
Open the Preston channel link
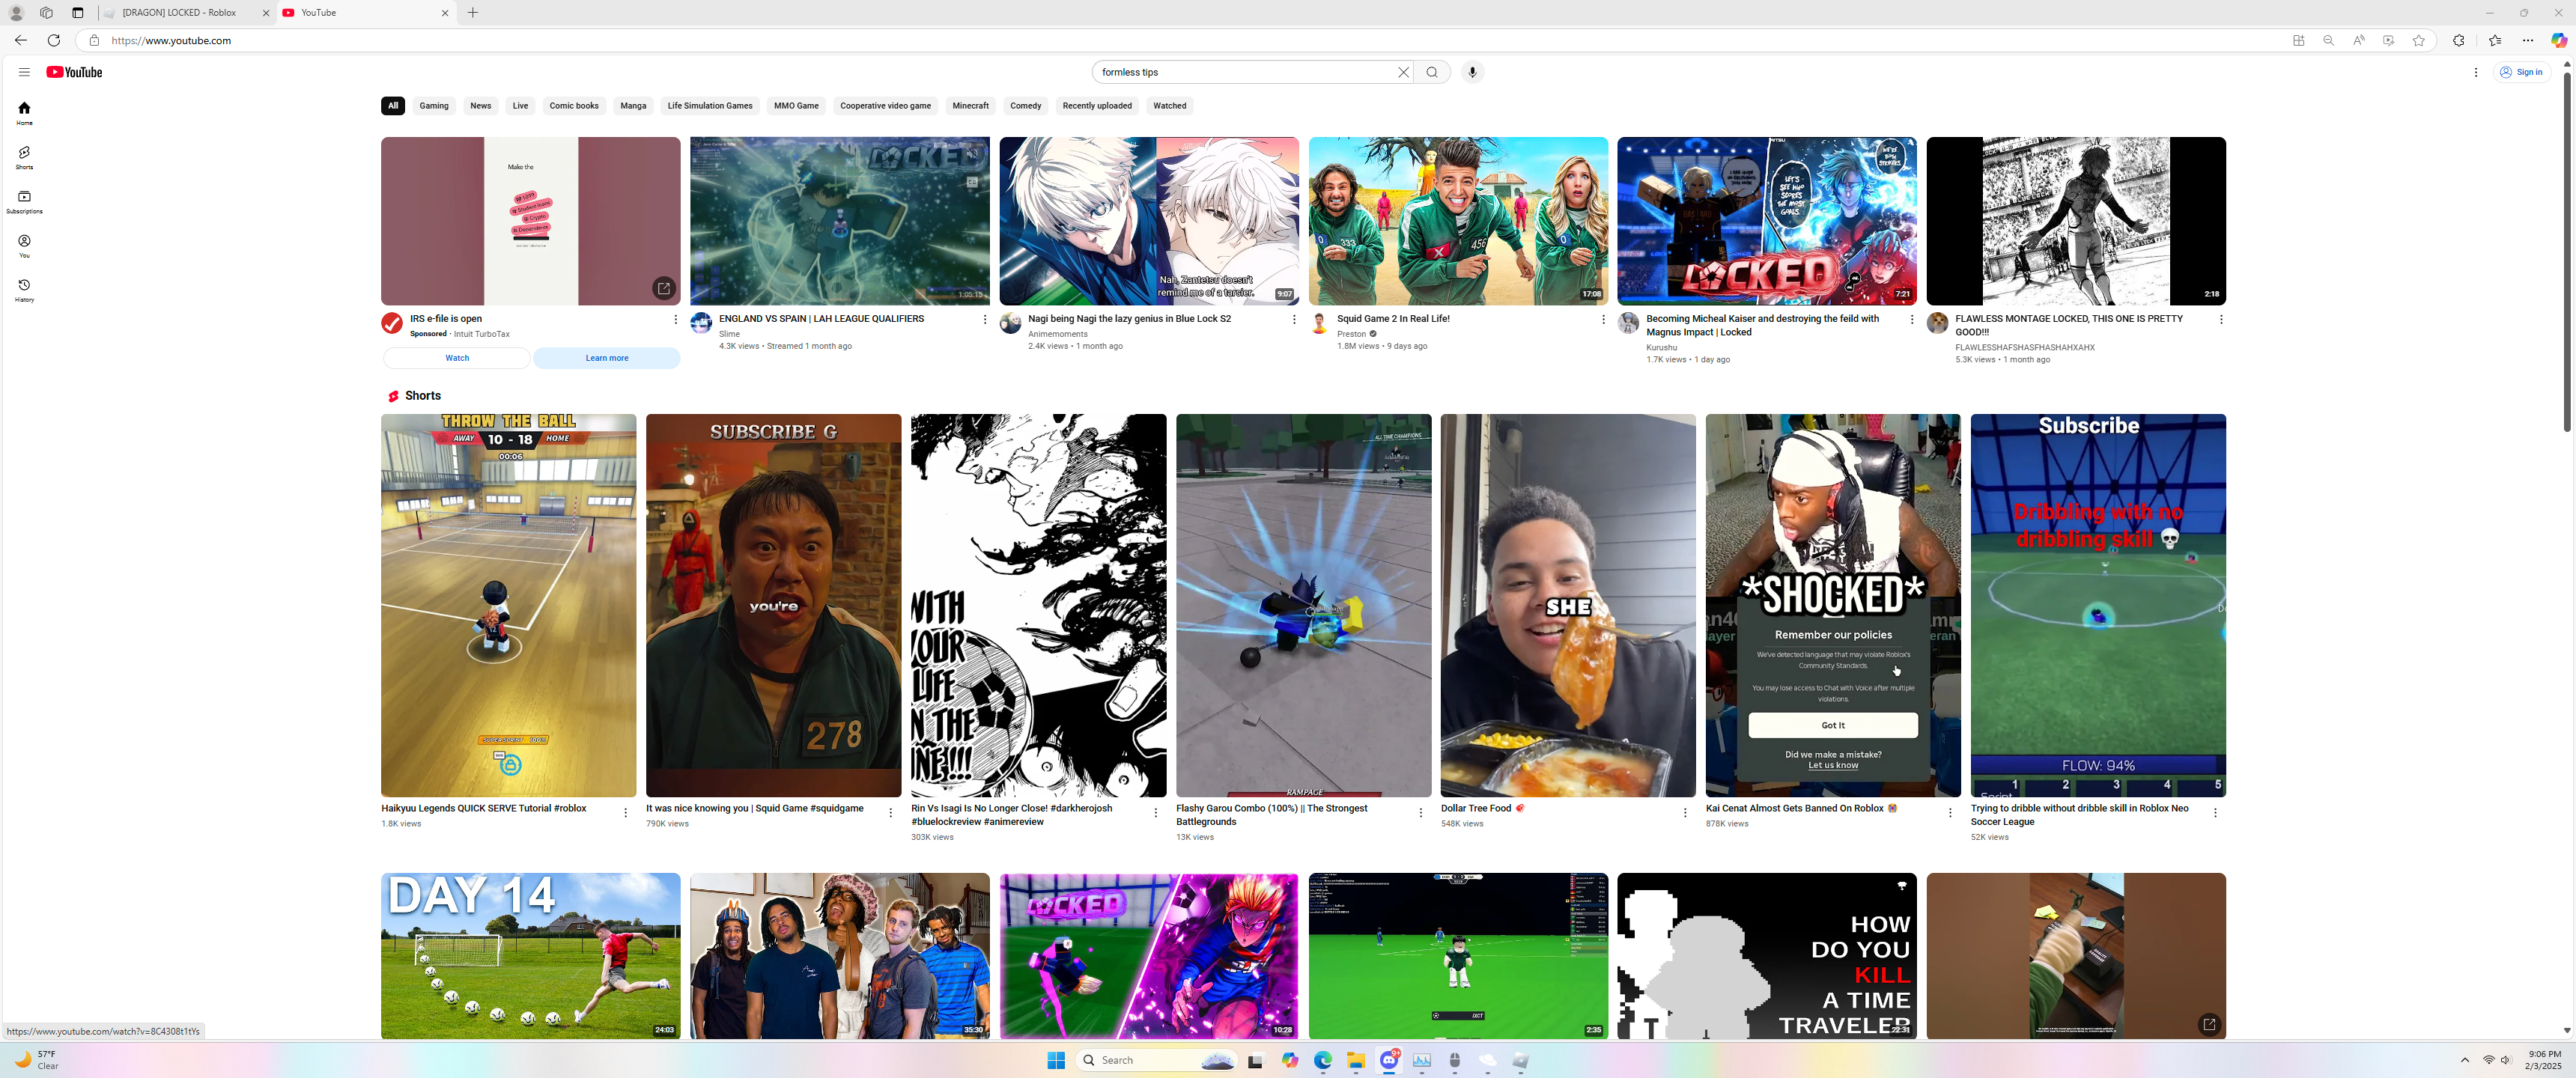point(1351,334)
